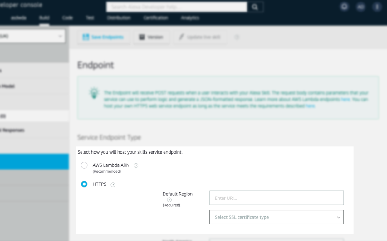This screenshot has width=387, height=241.
Task: Click the Save Endpoints disk icon
Action: pyautogui.click(x=86, y=37)
